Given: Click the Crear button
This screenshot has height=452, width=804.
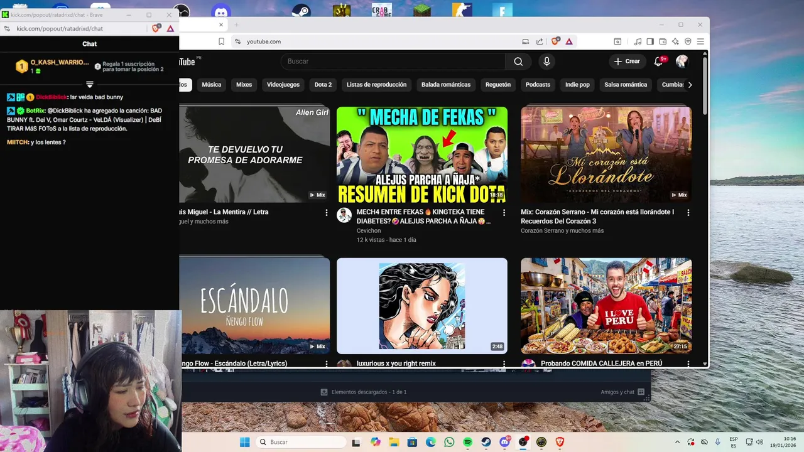Looking at the screenshot, I should (627, 62).
